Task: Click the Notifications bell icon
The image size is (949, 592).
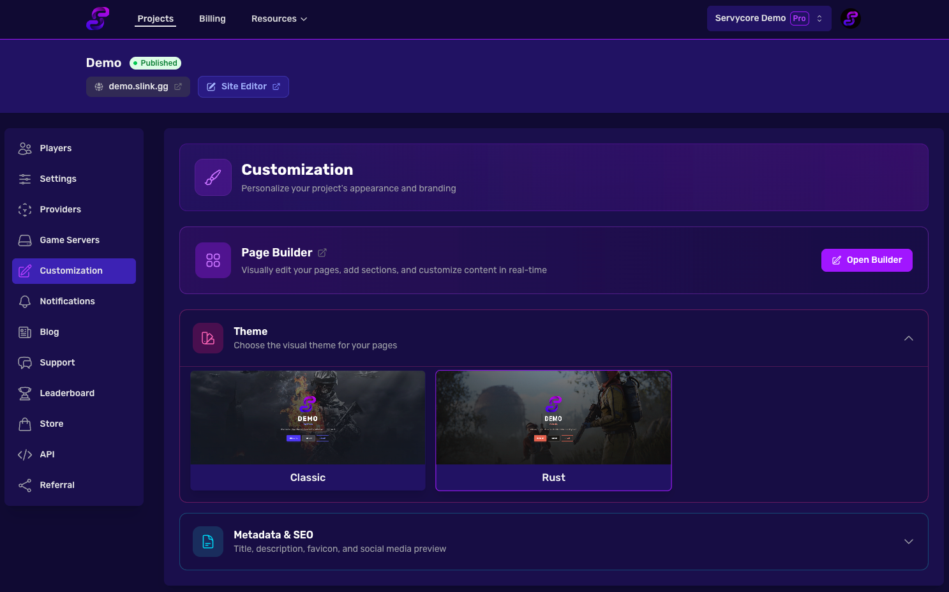Action: [x=25, y=301]
